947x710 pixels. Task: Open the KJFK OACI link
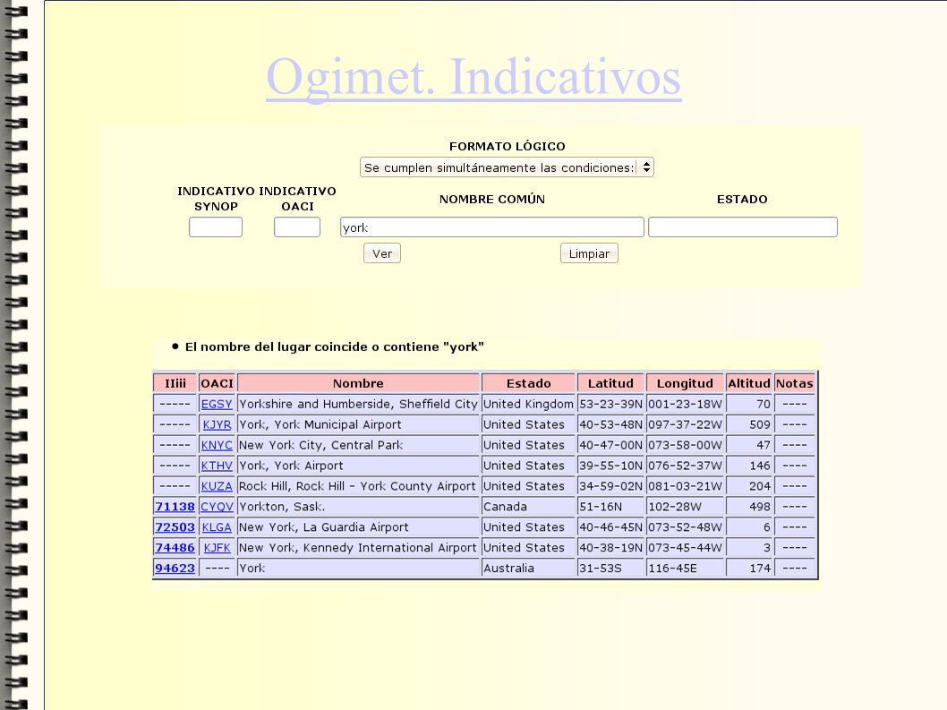pyautogui.click(x=217, y=547)
